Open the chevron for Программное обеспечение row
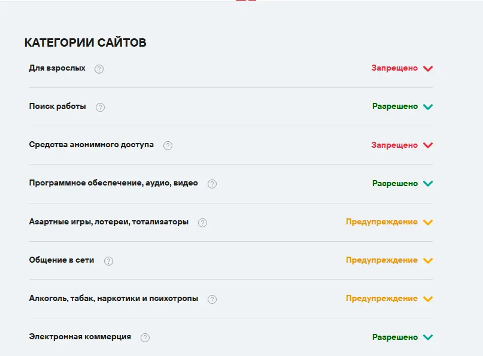Image resolution: width=483 pixels, height=356 pixels. 428,183
